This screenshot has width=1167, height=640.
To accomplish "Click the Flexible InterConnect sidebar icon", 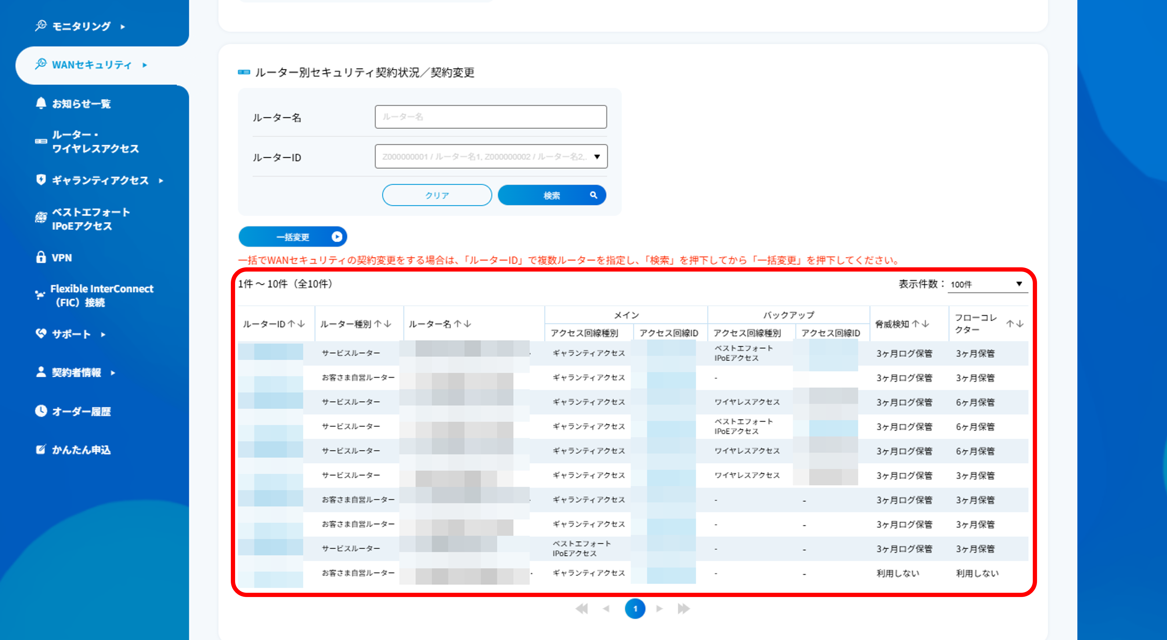I will [x=40, y=295].
